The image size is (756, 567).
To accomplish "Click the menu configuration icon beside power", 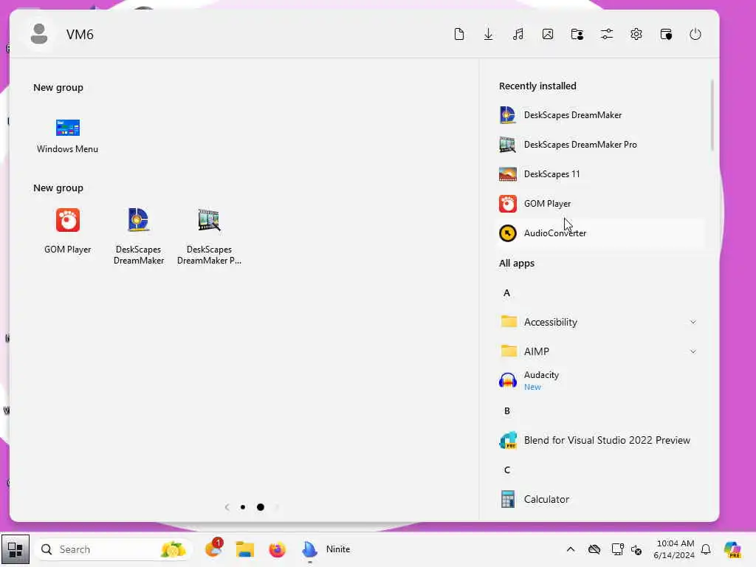I will (666, 34).
